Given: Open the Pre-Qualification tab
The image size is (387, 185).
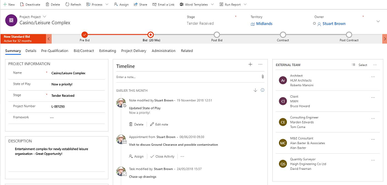Looking at the screenshot, I should click(55, 51).
